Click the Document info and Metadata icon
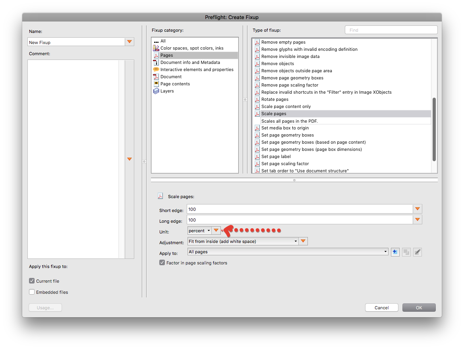The width and height of the screenshot is (464, 349). click(x=156, y=62)
